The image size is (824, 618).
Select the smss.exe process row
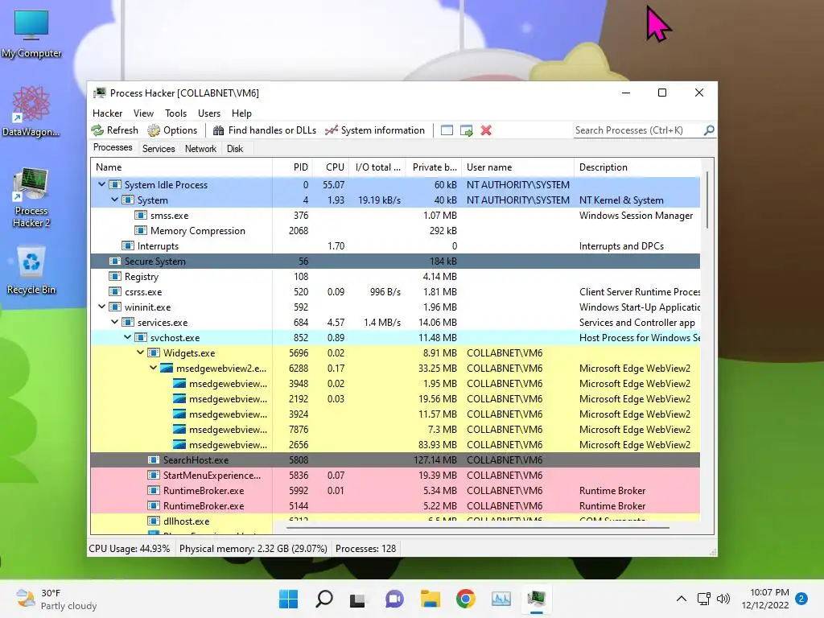[395, 216]
